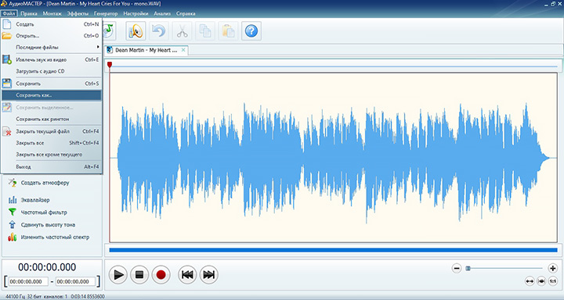Expand the Последние файлы submenu
564x300 pixels.
51,48
